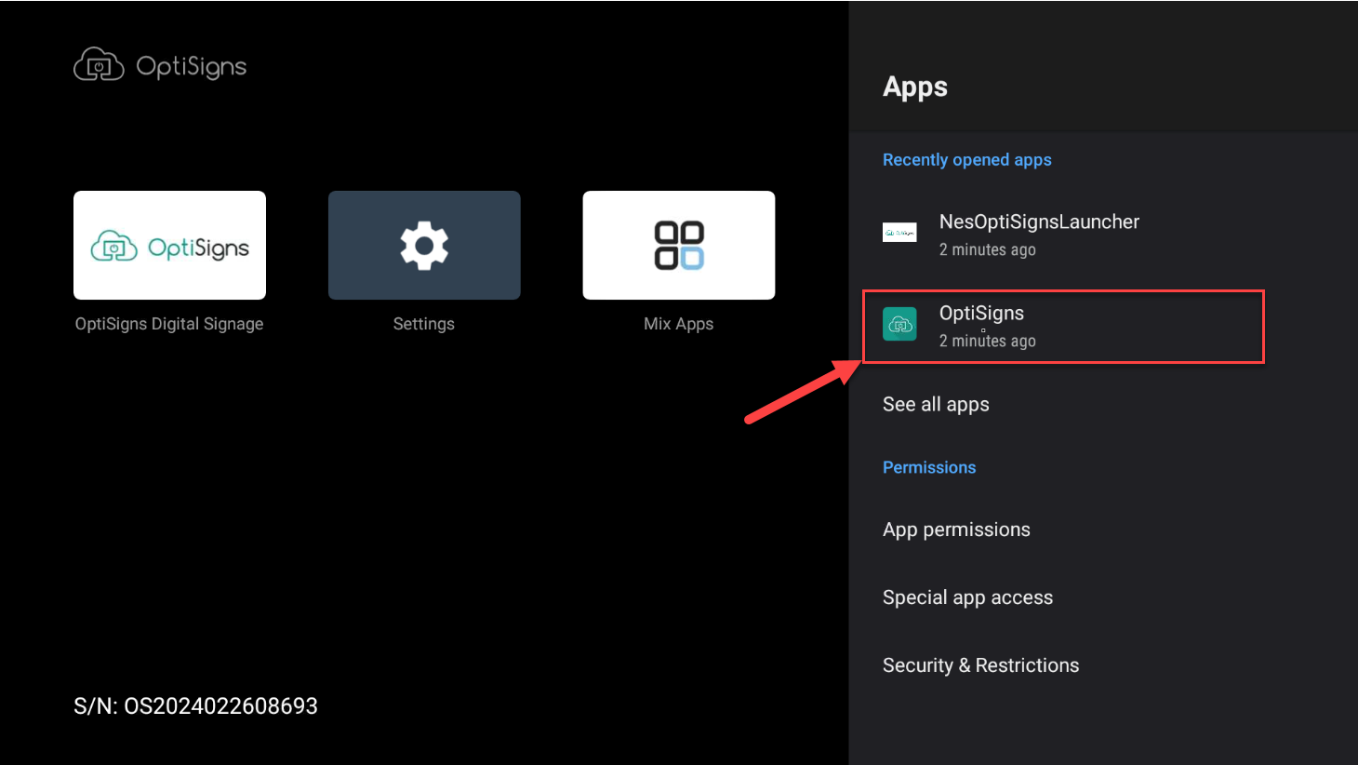Image resolution: width=1358 pixels, height=765 pixels.
Task: Click the Settings label under the gear tile
Action: tap(424, 324)
